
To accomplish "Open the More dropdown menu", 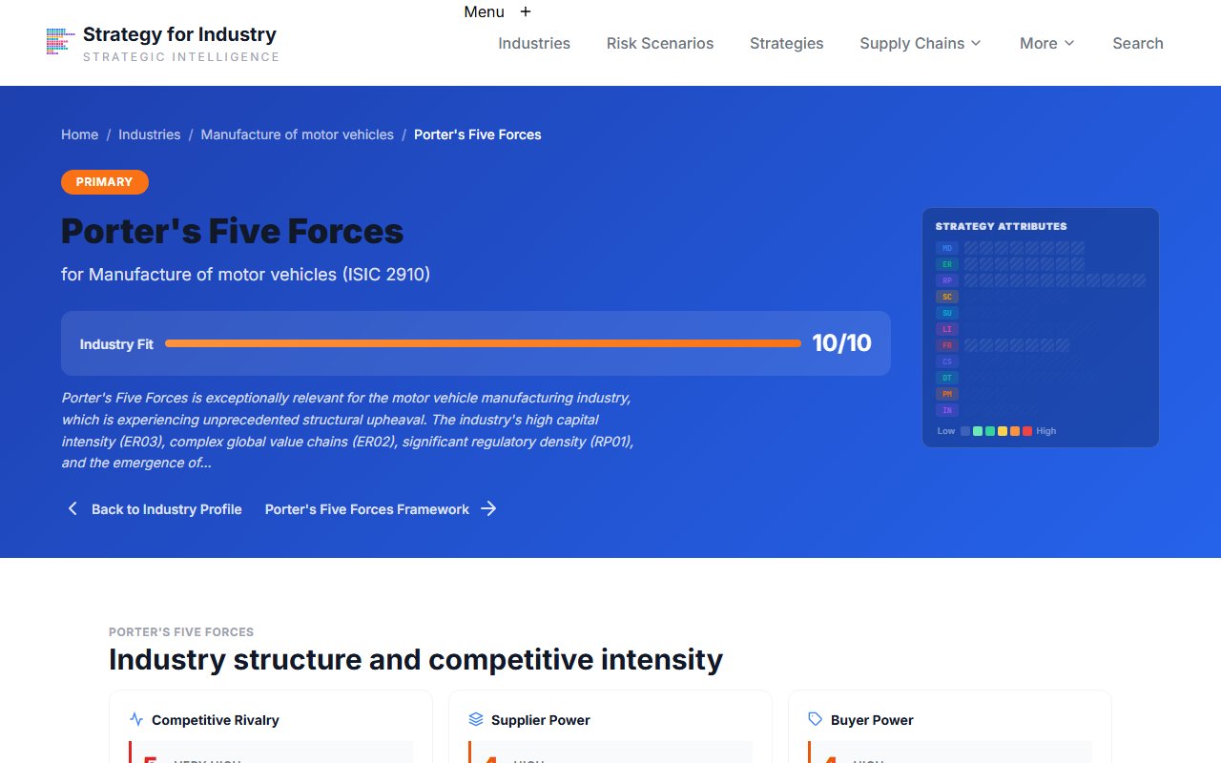I will (1046, 43).
